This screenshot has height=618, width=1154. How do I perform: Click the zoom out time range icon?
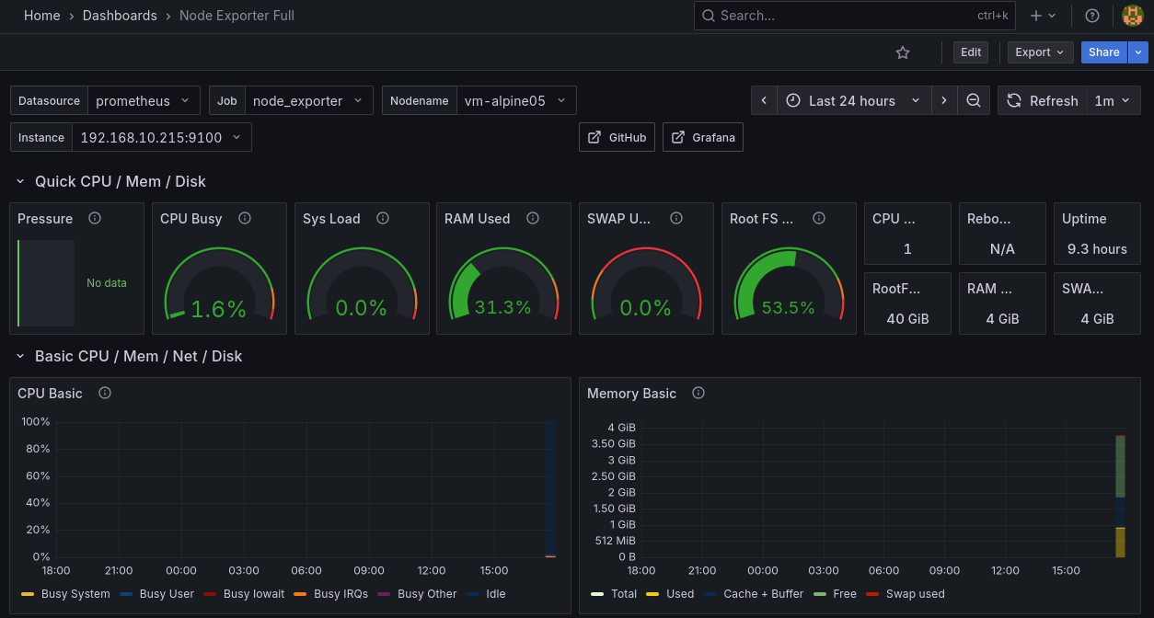point(973,101)
